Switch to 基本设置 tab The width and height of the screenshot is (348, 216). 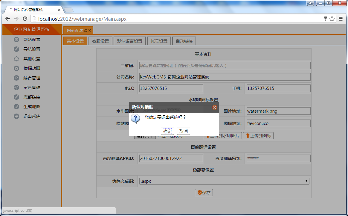point(75,41)
